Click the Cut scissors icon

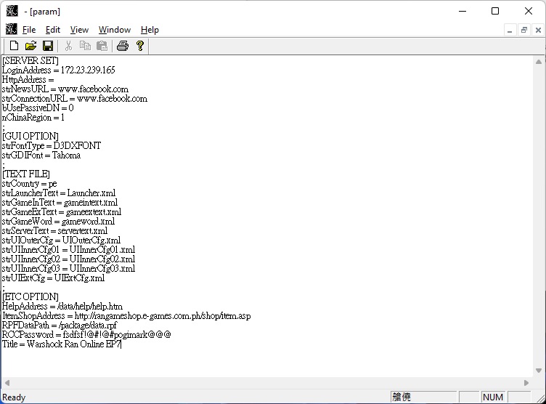click(68, 46)
